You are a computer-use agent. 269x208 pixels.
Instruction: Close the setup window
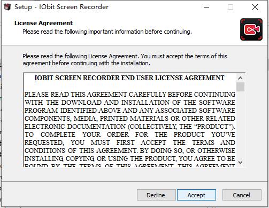click(255, 7)
